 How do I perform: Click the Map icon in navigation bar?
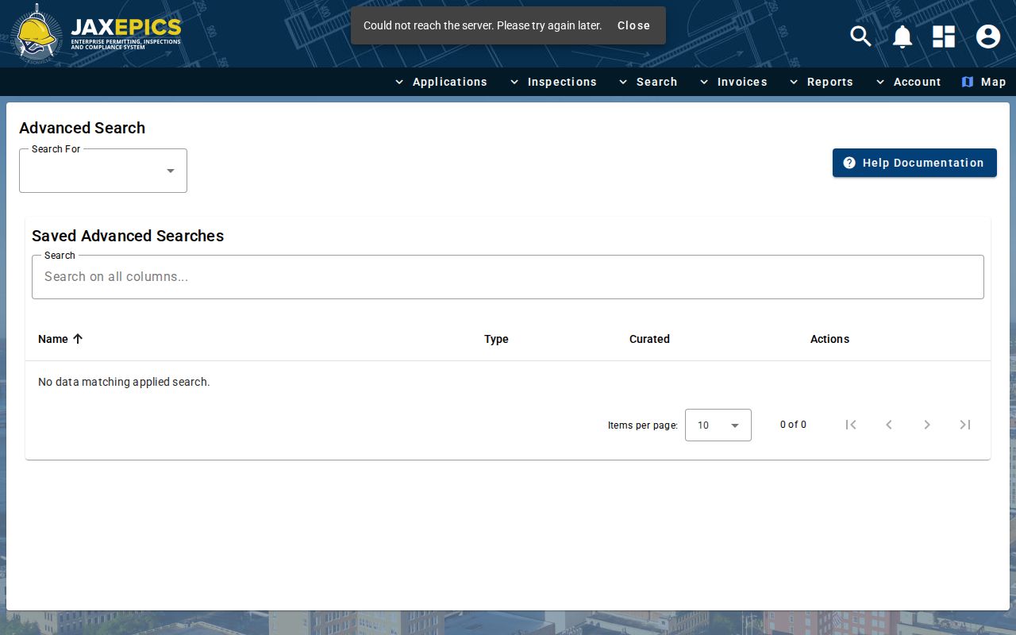[967, 82]
